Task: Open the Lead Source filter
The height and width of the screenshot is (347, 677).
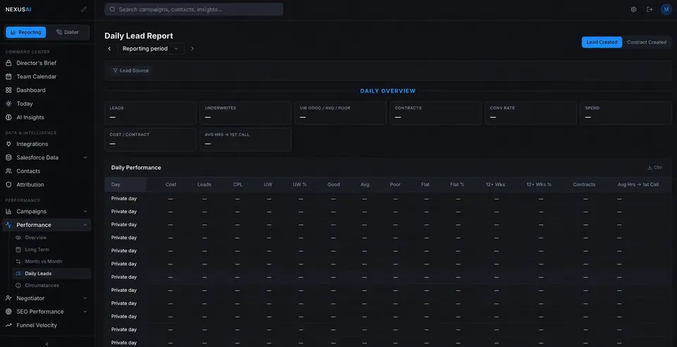Action: pos(130,71)
